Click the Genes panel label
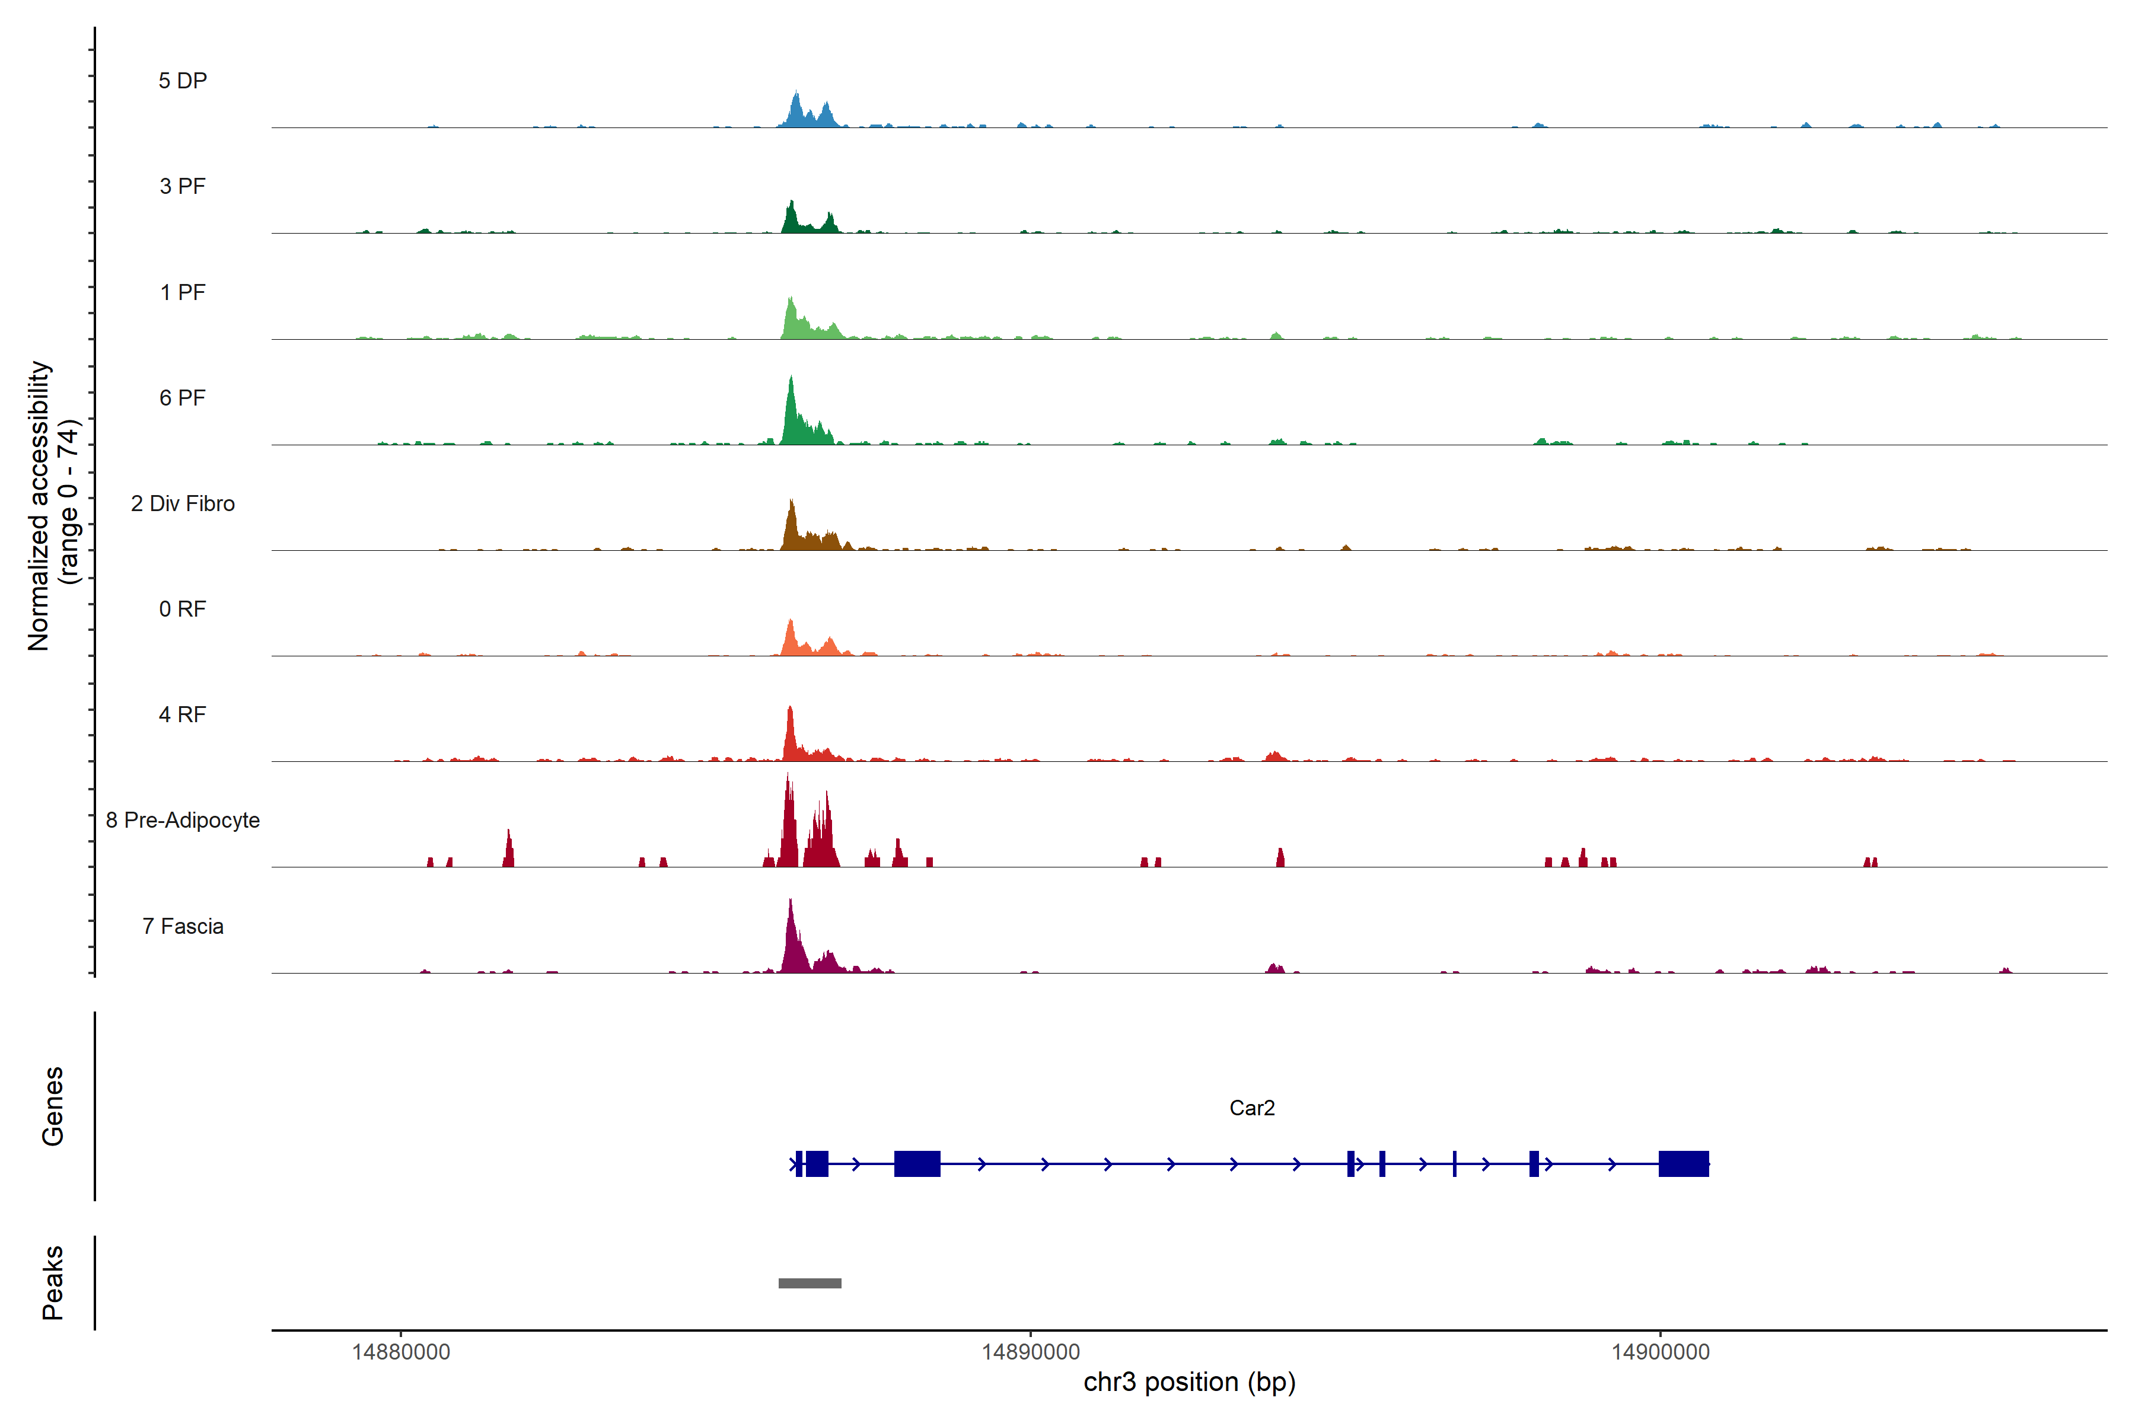This screenshot has width=2135, height=1423. (53, 1106)
